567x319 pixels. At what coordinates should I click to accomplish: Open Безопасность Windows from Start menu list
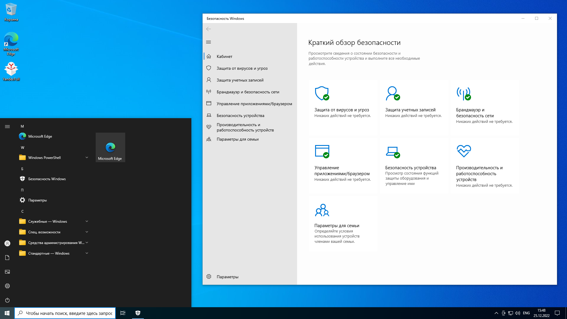tap(47, 179)
